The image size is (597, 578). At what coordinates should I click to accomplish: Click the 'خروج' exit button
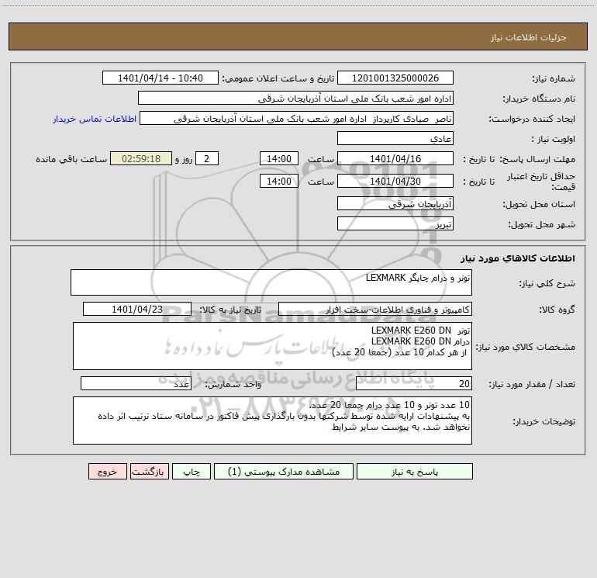pos(107,472)
